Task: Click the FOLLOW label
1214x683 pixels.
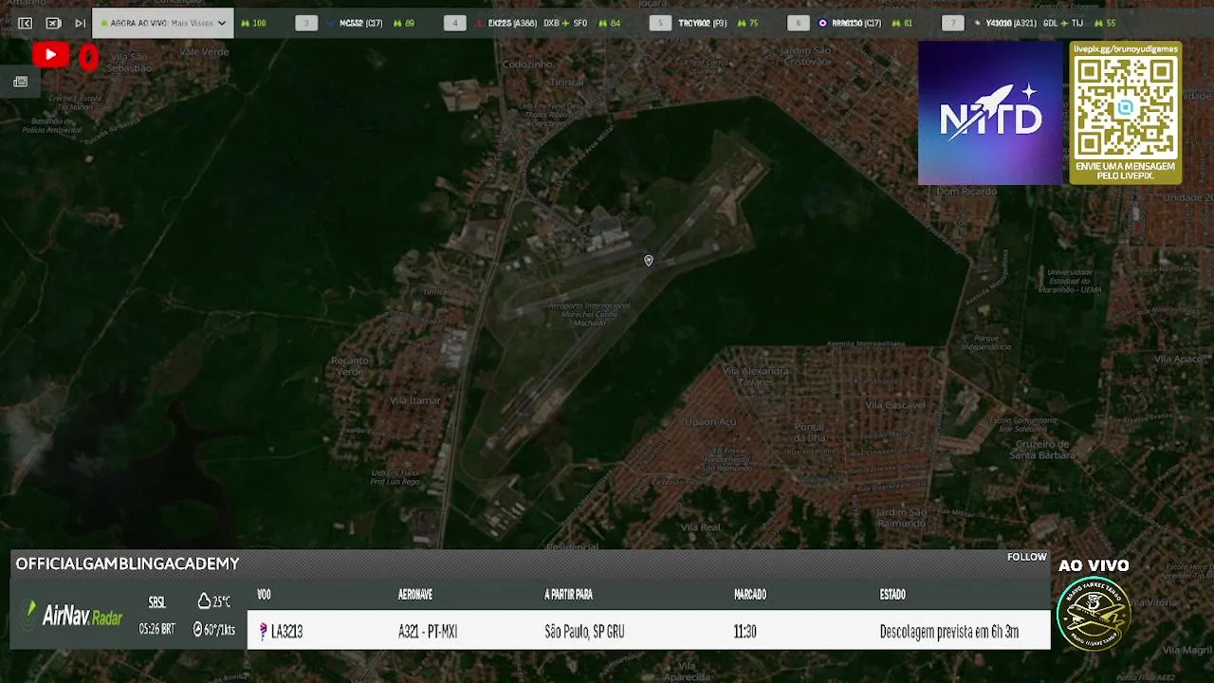Action: point(1027,557)
